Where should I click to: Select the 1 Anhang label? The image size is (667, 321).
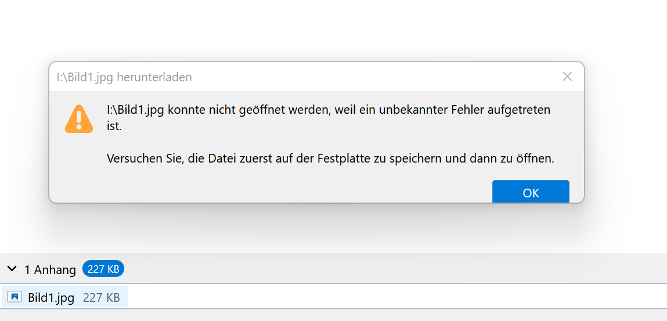click(50, 269)
